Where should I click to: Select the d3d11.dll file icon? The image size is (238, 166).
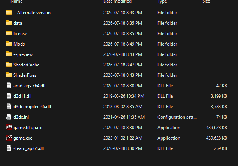[x=9, y=96]
